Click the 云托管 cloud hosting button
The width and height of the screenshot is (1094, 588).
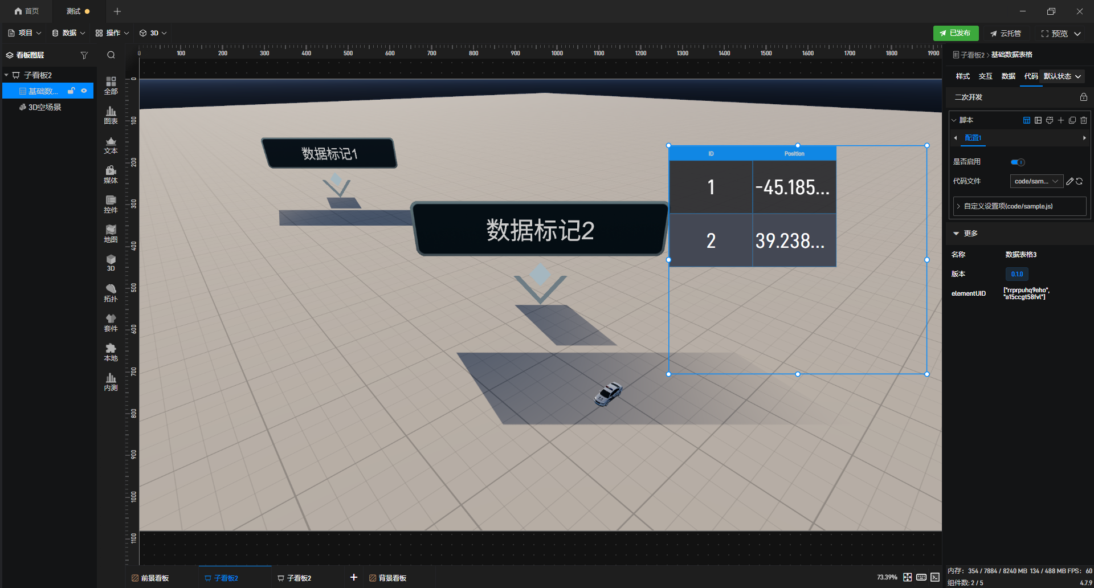[x=1006, y=34]
